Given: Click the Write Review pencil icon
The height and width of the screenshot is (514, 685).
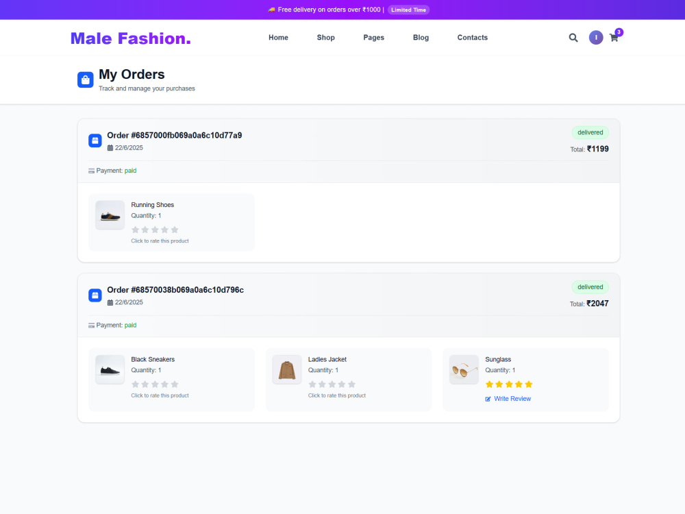Looking at the screenshot, I should coord(488,399).
